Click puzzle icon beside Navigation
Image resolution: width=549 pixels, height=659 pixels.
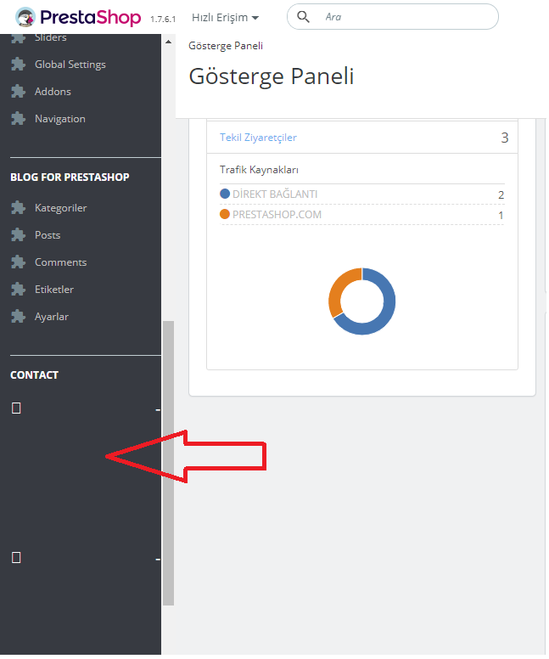[18, 119]
